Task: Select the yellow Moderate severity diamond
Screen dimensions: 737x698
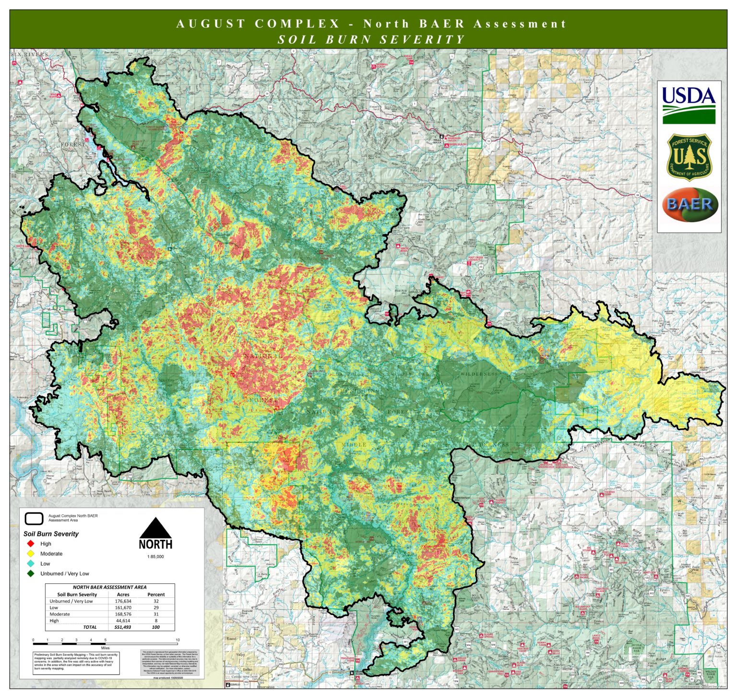Action: (x=31, y=554)
